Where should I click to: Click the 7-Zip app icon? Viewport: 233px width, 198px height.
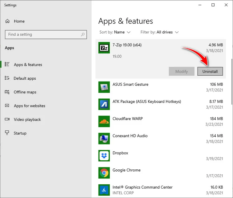tap(104, 48)
